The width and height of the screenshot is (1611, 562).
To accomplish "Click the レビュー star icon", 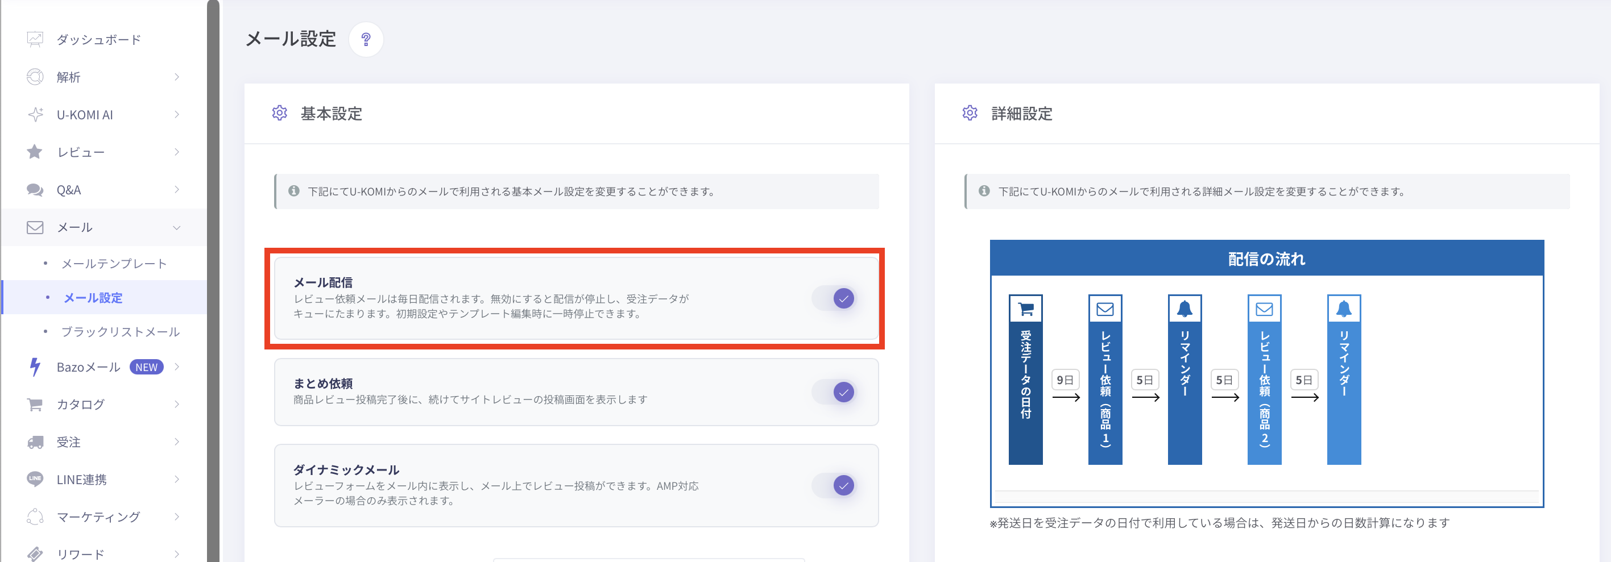I will click(x=35, y=152).
